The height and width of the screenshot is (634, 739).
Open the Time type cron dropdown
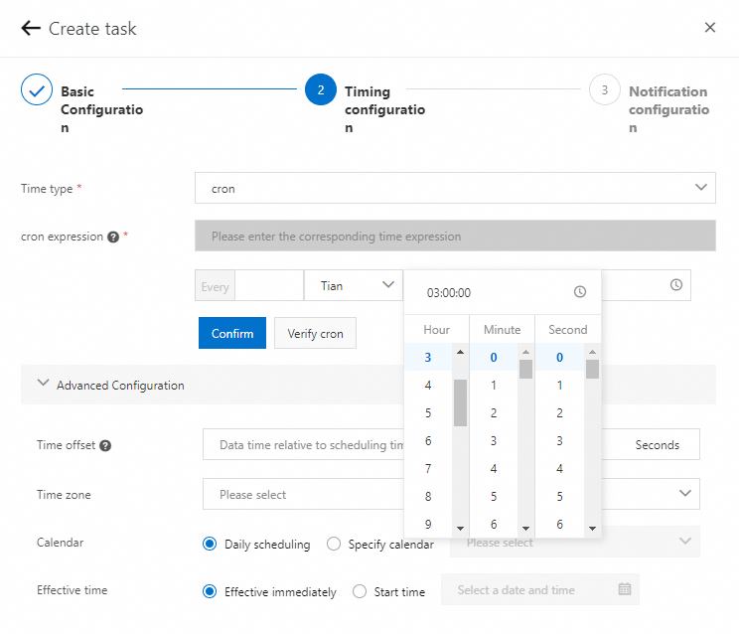click(455, 188)
